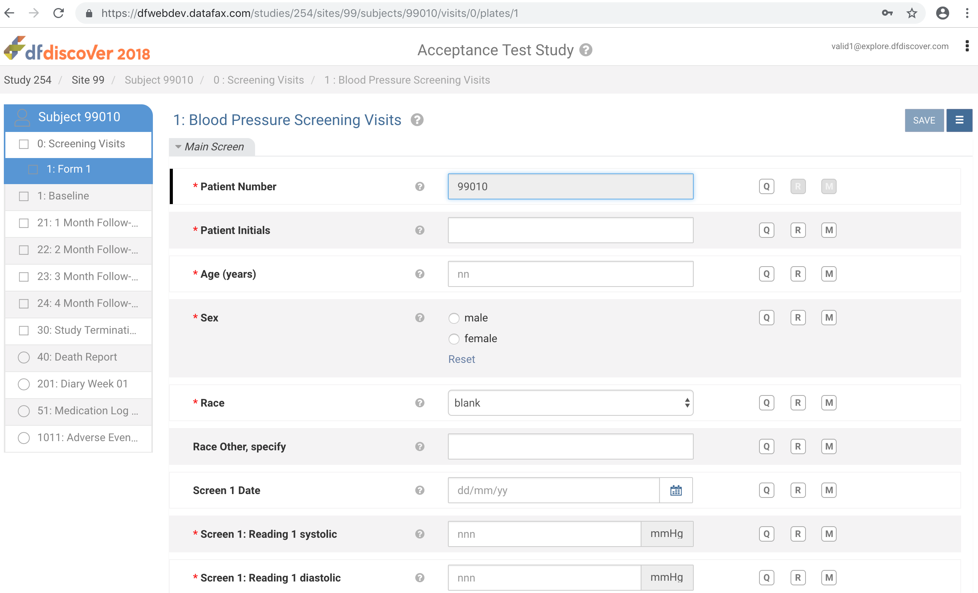Click help icon beside Blood Pressure Screening Visits heading

pos(417,120)
